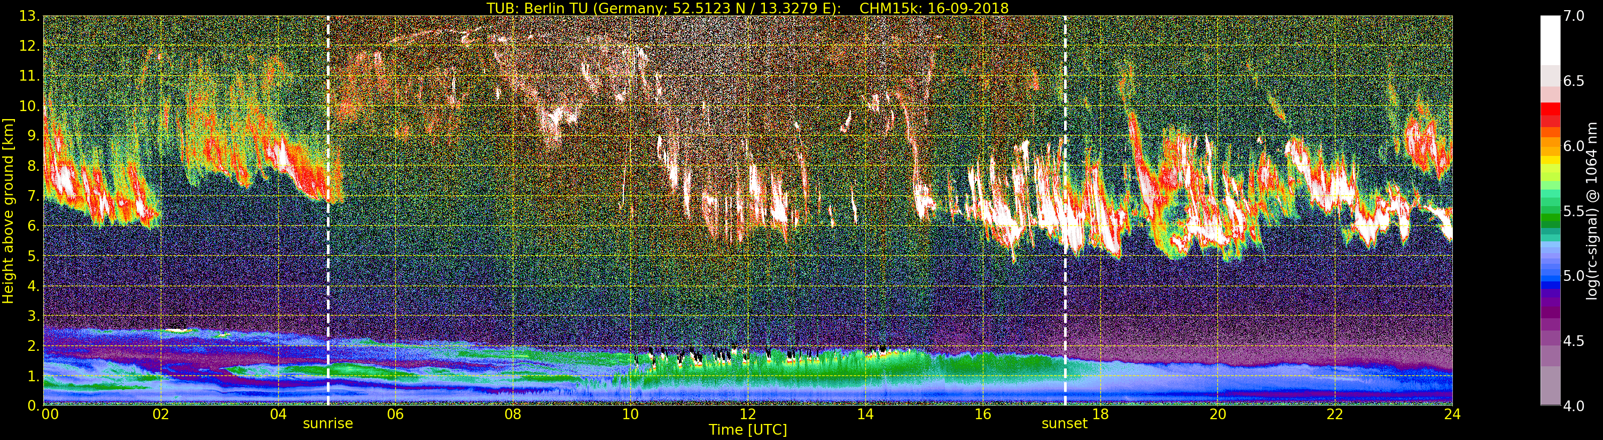Click the "11." height axis tick label
Screen dimensions: 1603x440
click(29, 76)
